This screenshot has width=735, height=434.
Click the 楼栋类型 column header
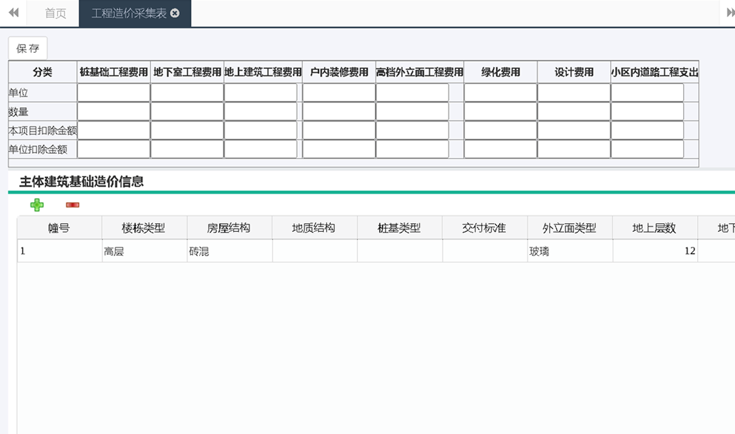pyautogui.click(x=145, y=228)
